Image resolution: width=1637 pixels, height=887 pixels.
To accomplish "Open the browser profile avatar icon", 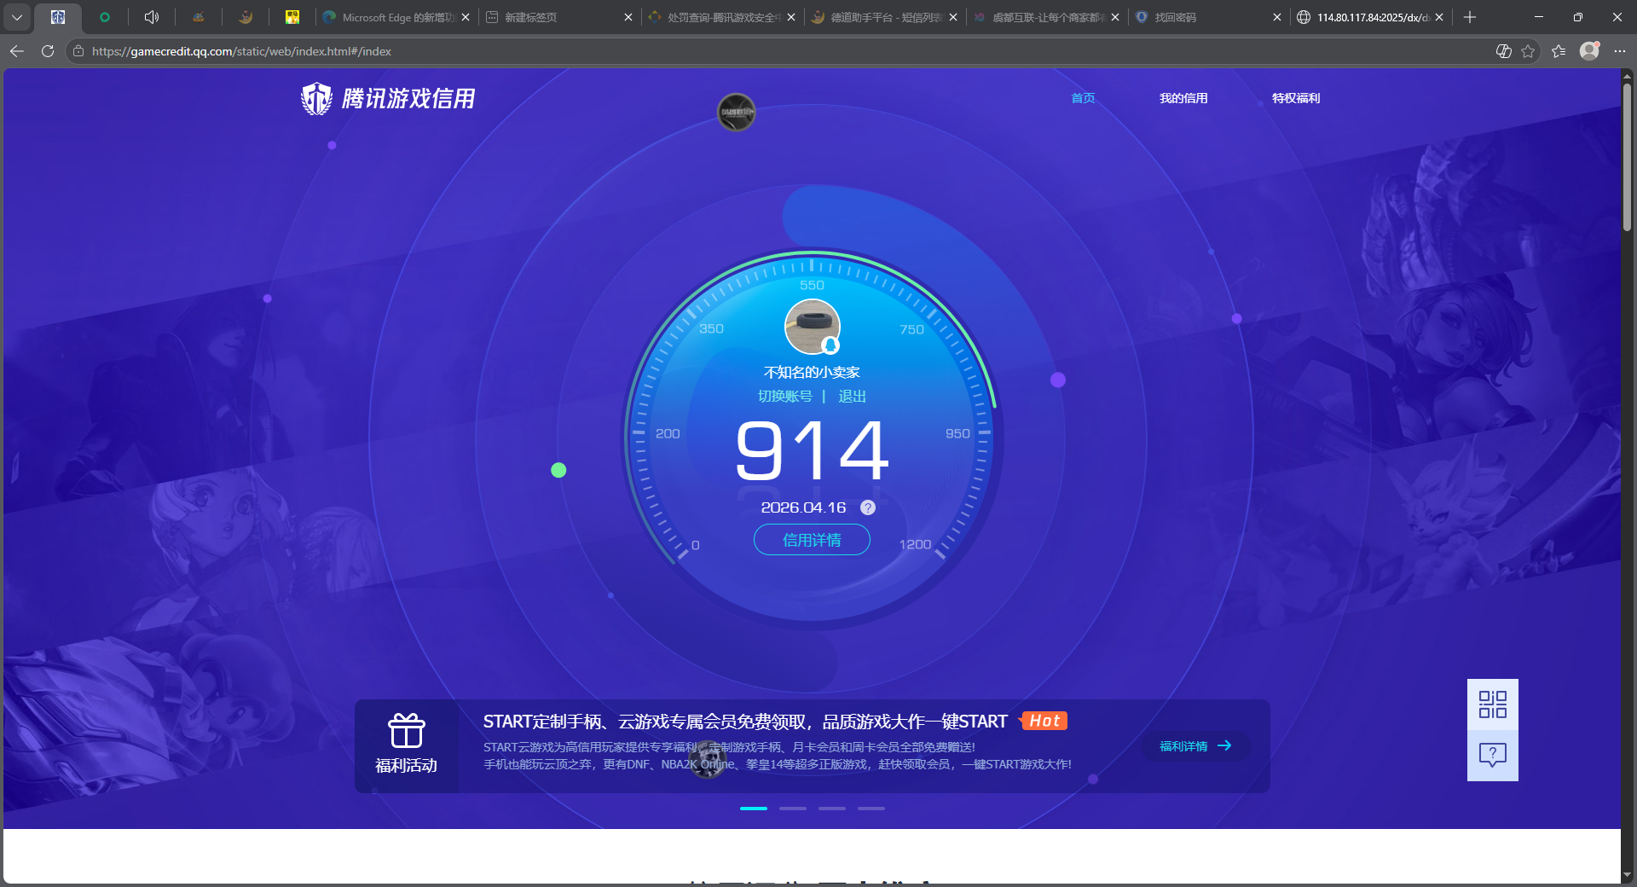I will [1589, 51].
